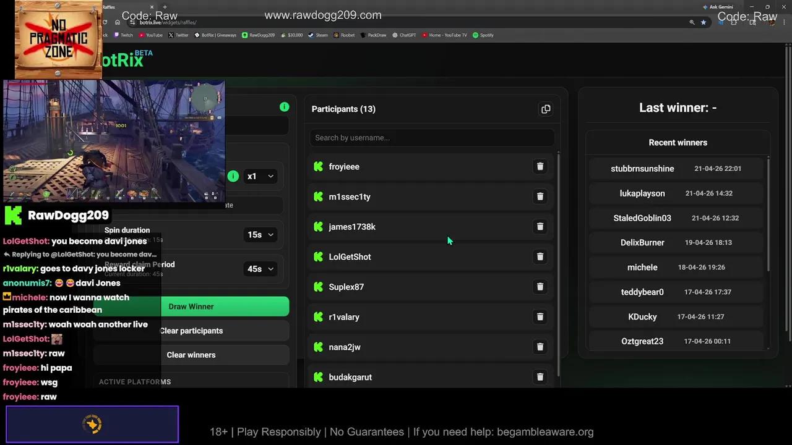Click the green info icon above Draw Winner panel
Image resolution: width=792 pixels, height=445 pixels.
284,106
